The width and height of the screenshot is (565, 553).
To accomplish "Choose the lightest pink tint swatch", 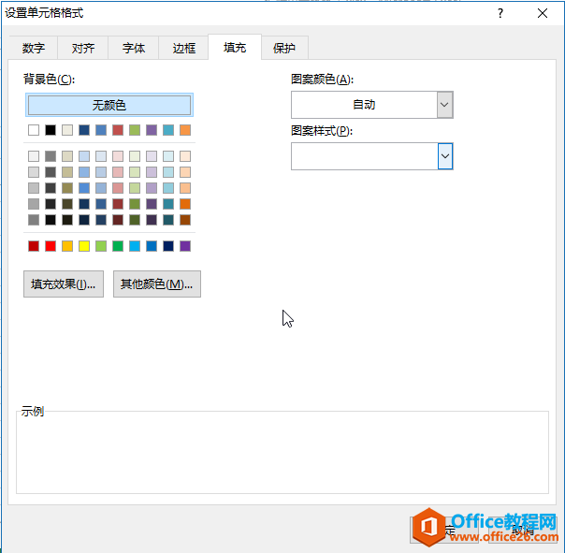I will [x=118, y=156].
